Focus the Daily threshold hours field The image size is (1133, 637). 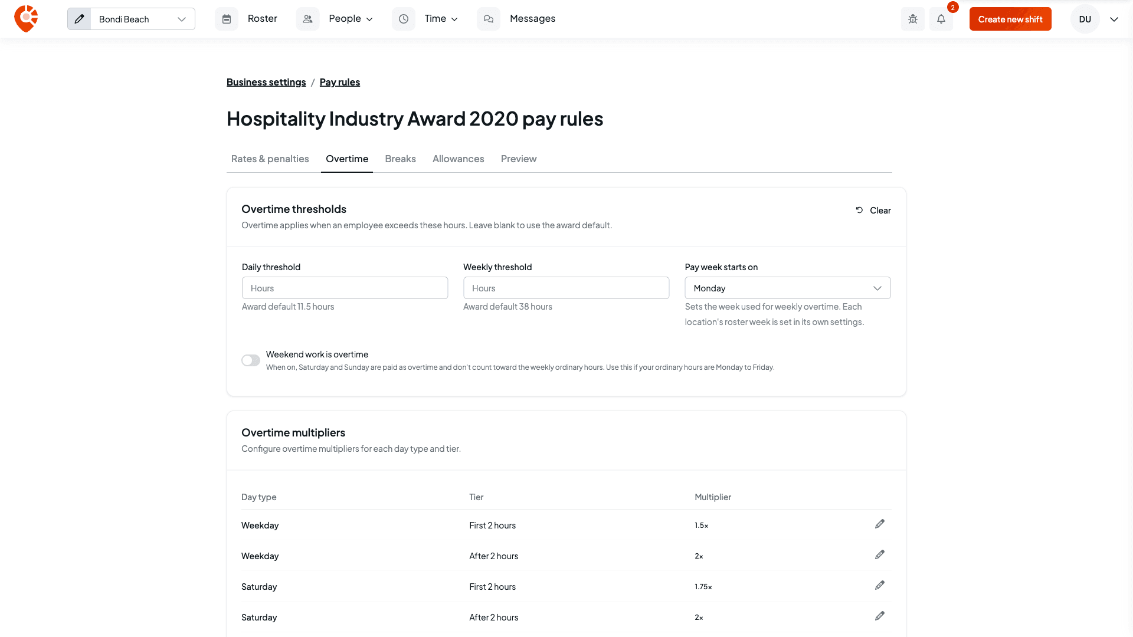pyautogui.click(x=345, y=288)
